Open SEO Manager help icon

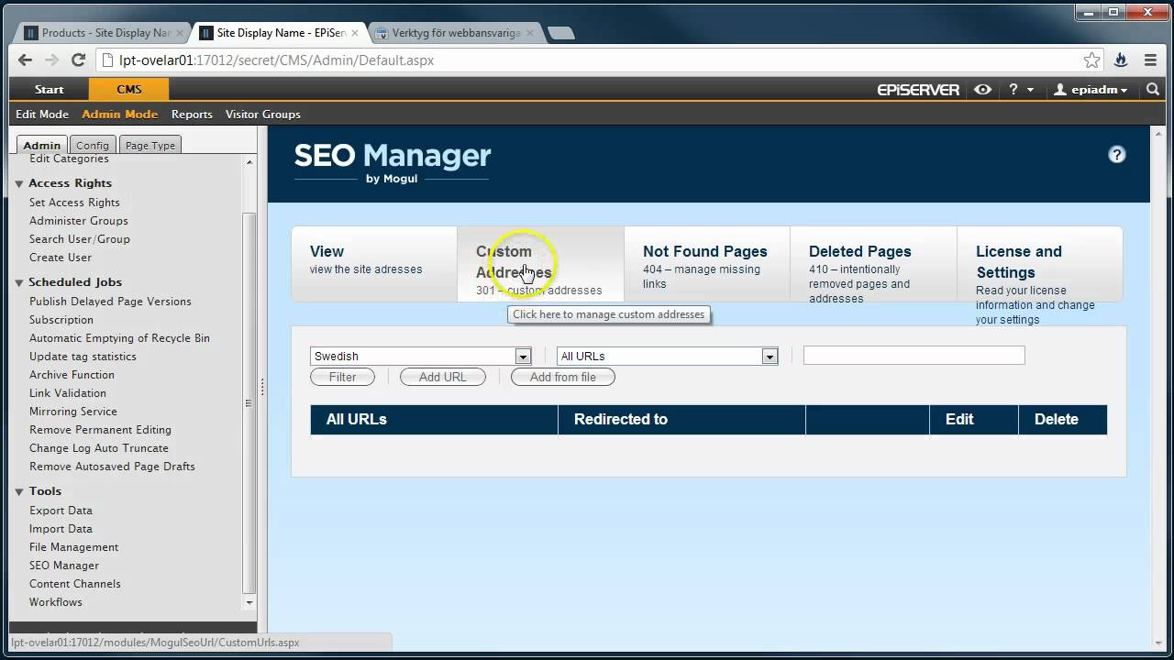pos(1116,155)
